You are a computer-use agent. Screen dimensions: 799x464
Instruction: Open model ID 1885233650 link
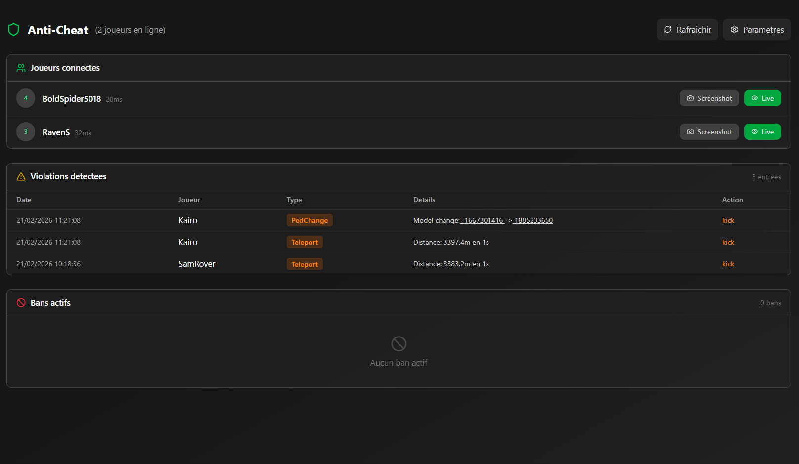pyautogui.click(x=533, y=220)
